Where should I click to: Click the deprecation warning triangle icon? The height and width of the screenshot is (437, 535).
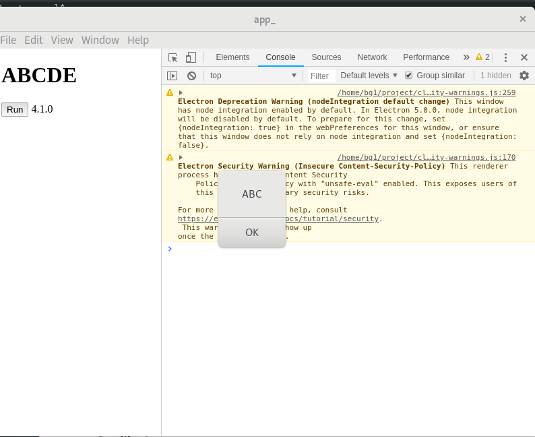[x=170, y=92]
